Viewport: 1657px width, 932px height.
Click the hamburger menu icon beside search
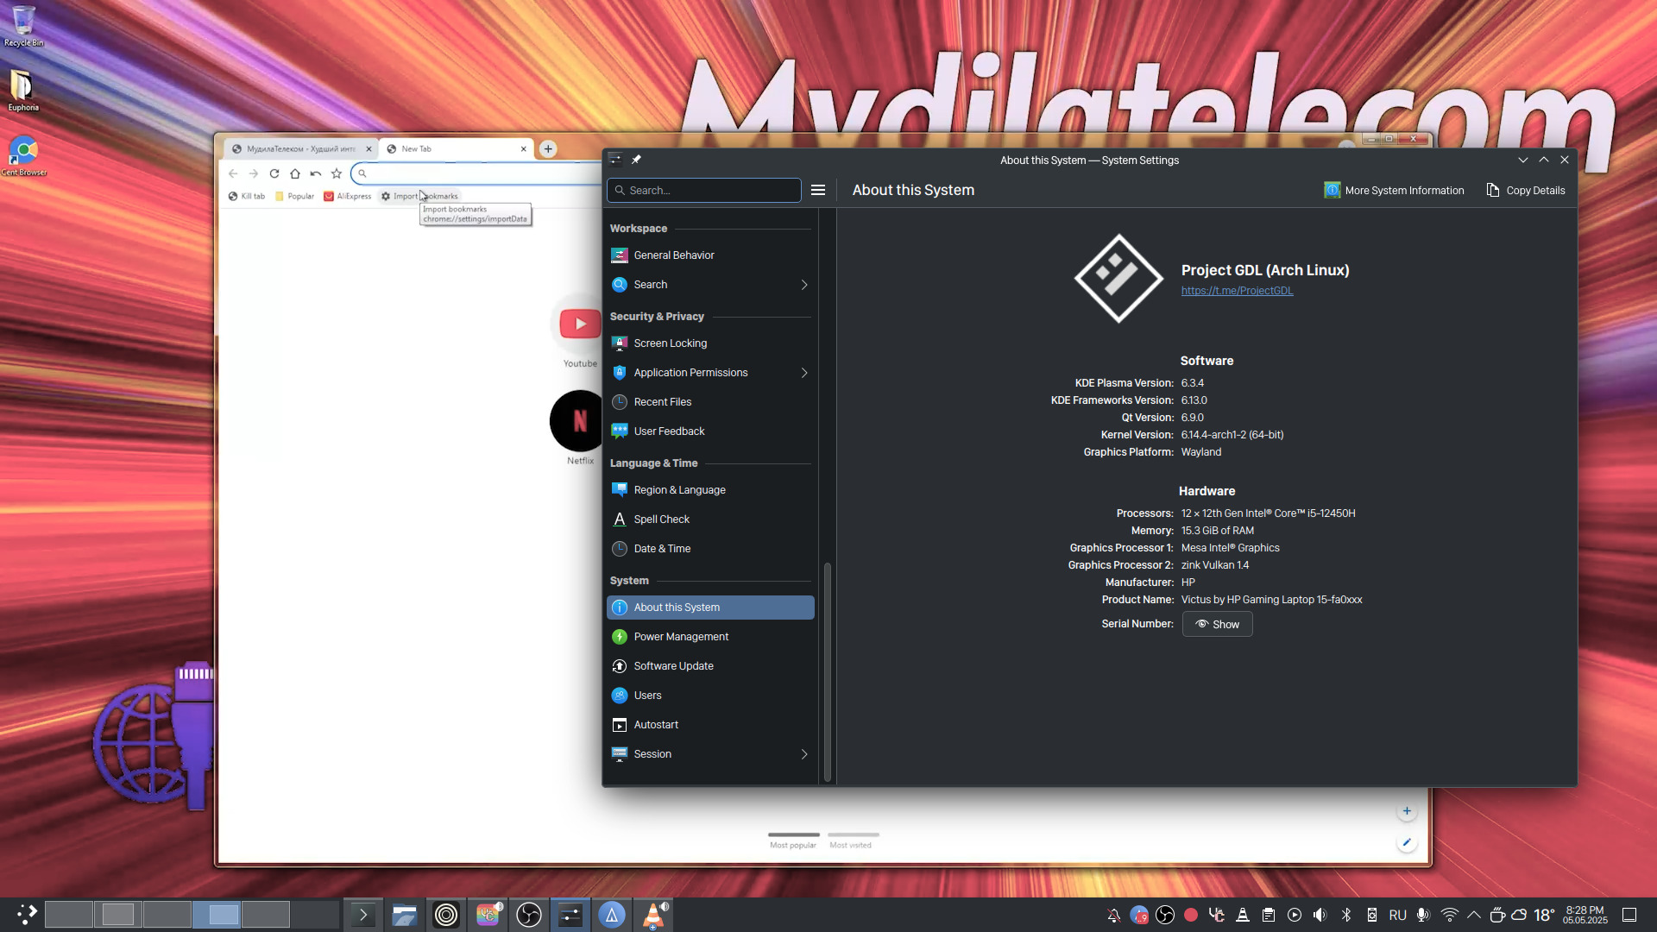point(817,190)
